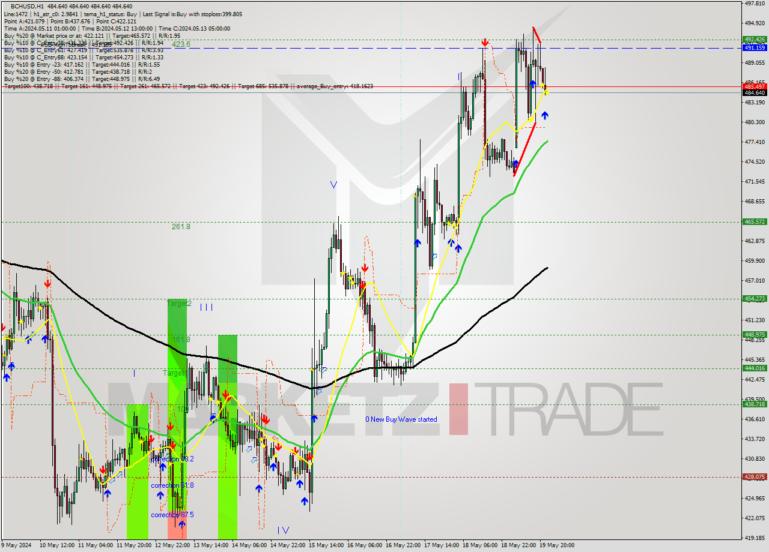This screenshot has height=552, width=769.
Task: Click the '12 May 22:00' time label
Action: coord(172,545)
